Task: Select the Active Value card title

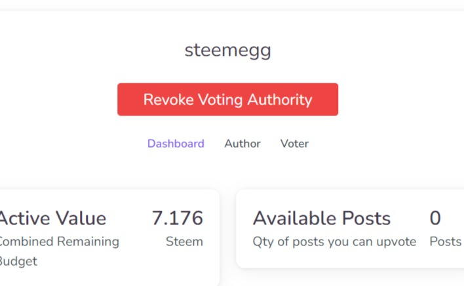Action: tap(52, 218)
